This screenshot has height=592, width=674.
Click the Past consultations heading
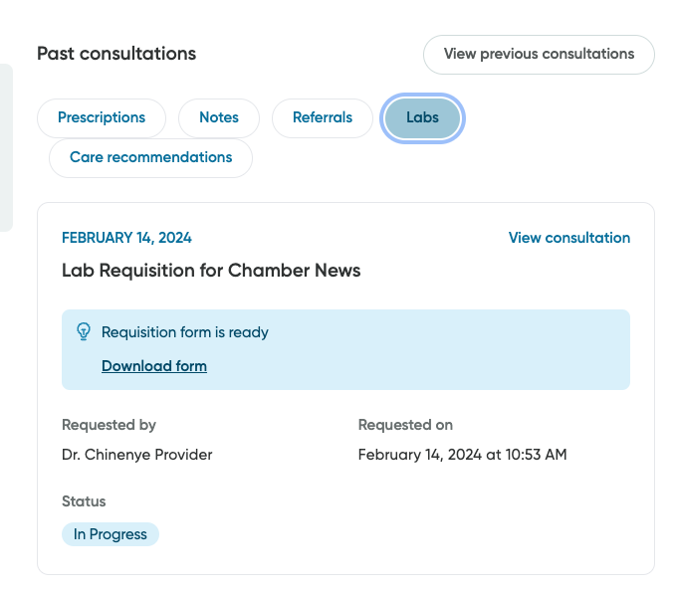[116, 54]
